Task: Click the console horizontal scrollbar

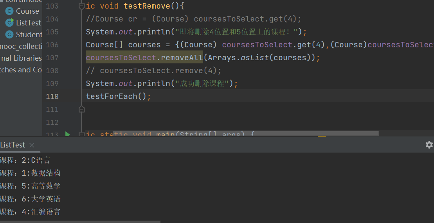Action: click(x=78, y=221)
